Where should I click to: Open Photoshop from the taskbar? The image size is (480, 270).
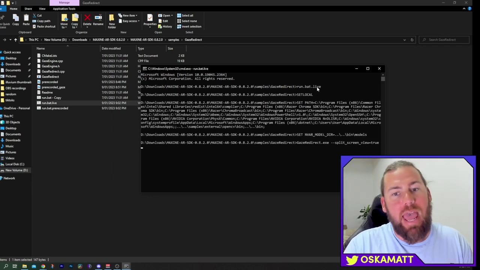click(x=71, y=266)
